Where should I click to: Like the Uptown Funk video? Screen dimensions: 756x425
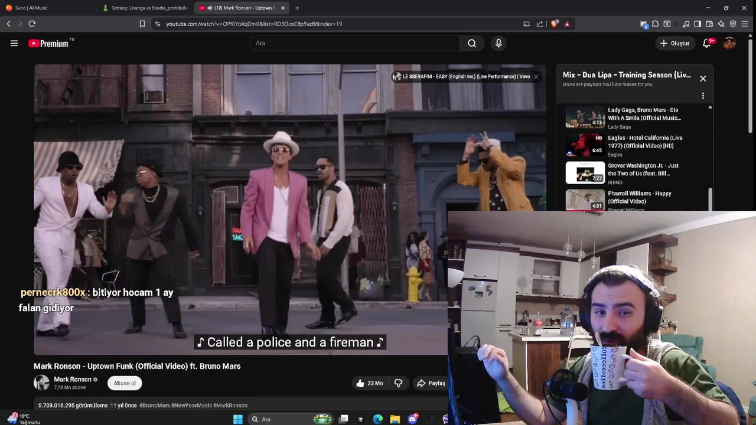pos(370,383)
